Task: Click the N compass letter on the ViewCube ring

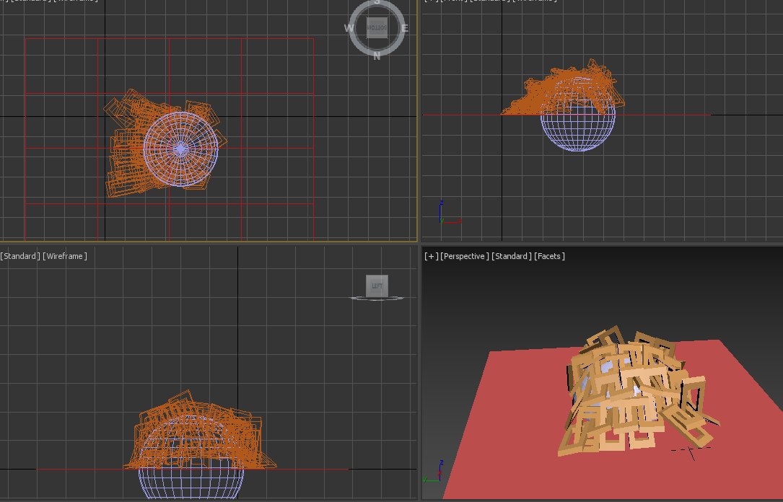Action: coord(377,56)
